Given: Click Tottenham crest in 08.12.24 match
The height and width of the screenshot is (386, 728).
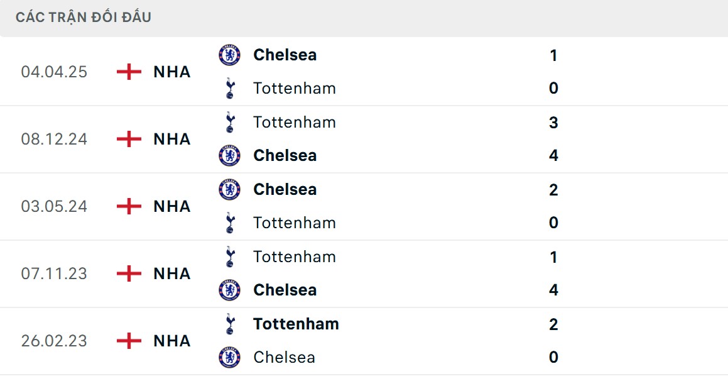Looking at the screenshot, I should pyautogui.click(x=229, y=122).
